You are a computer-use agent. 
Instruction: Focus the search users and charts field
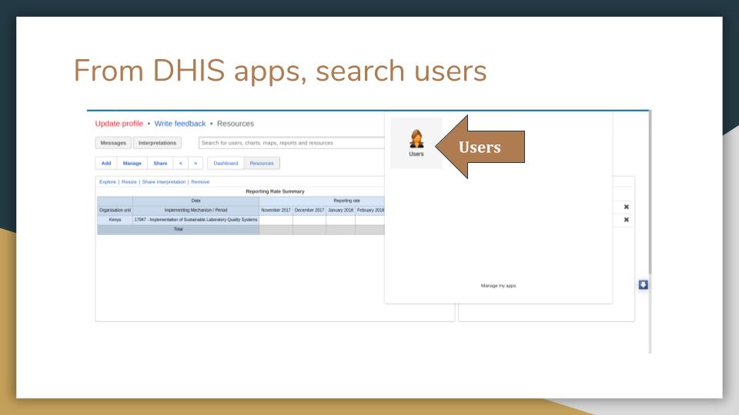(291, 143)
